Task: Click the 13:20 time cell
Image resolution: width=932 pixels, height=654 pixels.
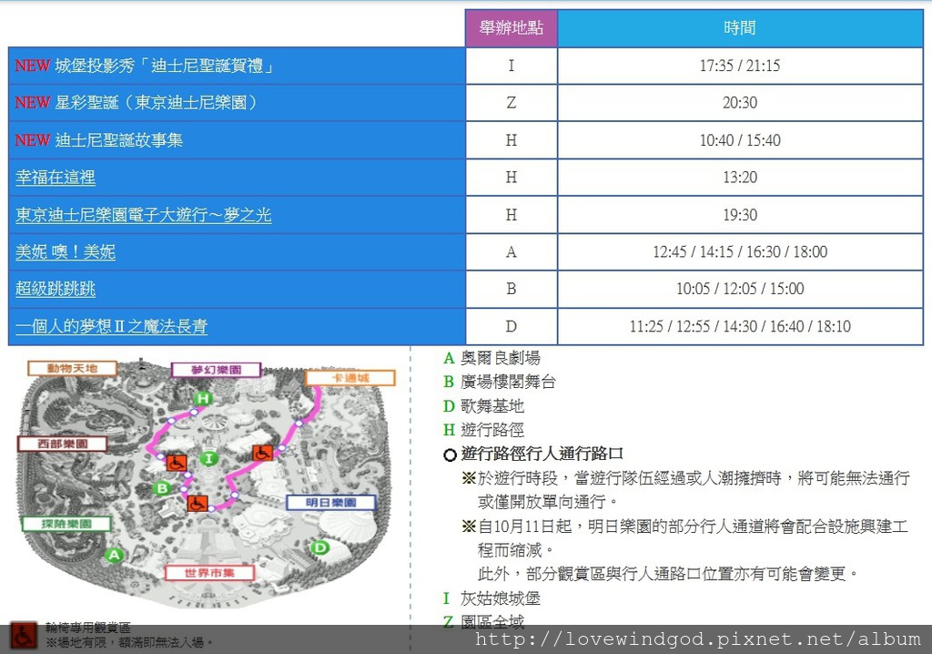Action: 740,178
